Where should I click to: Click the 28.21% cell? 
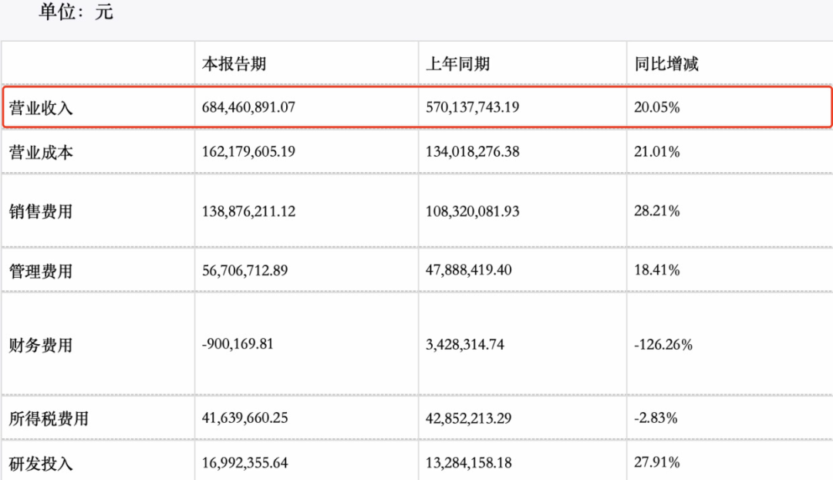tap(657, 211)
